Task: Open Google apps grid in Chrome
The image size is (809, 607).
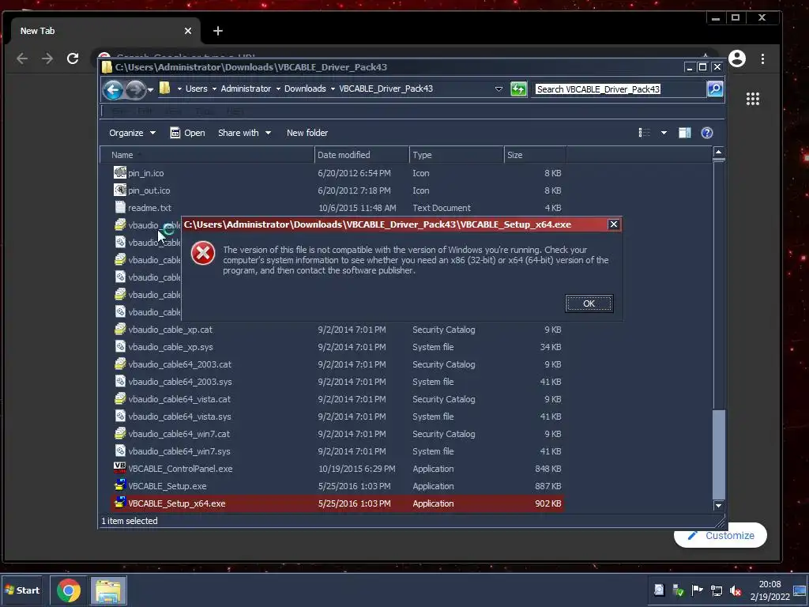Action: 753,99
